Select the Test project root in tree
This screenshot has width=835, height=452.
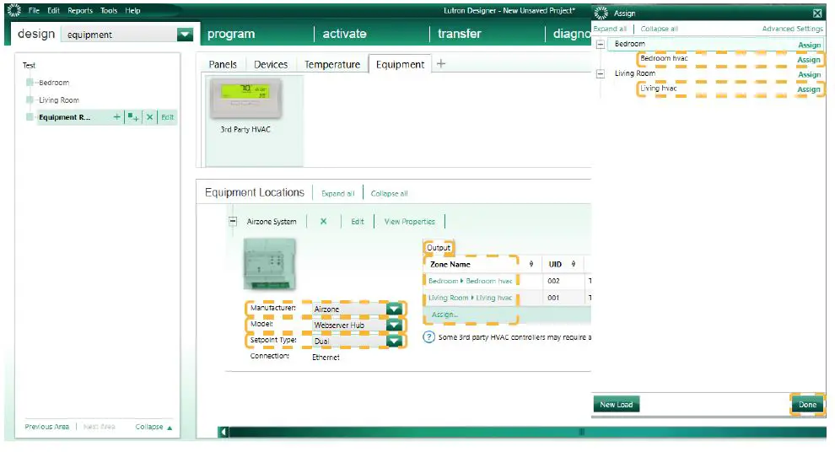coord(29,66)
